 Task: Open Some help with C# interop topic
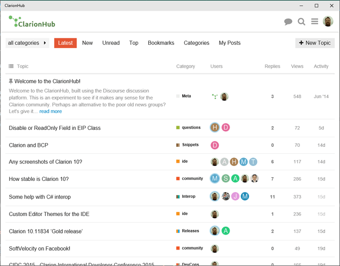tap(40, 197)
